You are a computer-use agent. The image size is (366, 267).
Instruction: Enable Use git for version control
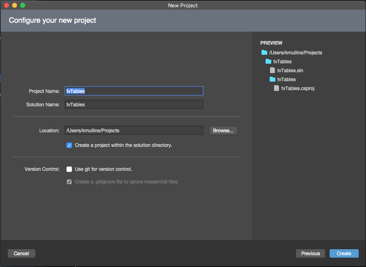pyautogui.click(x=69, y=169)
